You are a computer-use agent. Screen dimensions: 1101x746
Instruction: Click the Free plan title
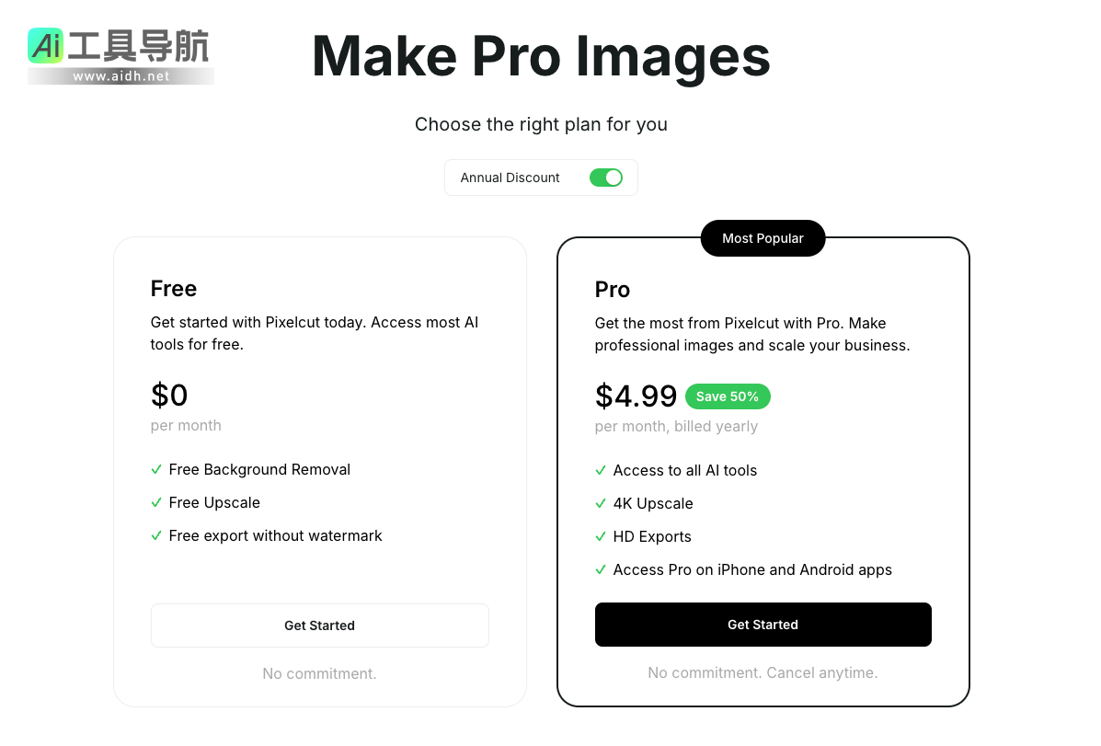point(174,289)
